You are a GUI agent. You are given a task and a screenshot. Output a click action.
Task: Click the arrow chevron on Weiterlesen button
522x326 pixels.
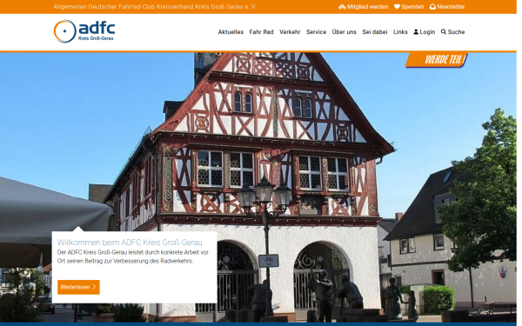coord(94,287)
